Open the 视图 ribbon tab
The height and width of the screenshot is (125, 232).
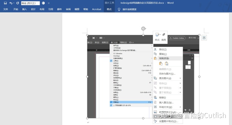pos(77,9)
